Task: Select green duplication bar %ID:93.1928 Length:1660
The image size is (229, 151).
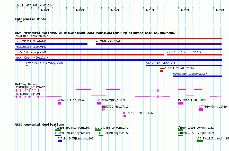Action: pyautogui.click(x=58, y=130)
